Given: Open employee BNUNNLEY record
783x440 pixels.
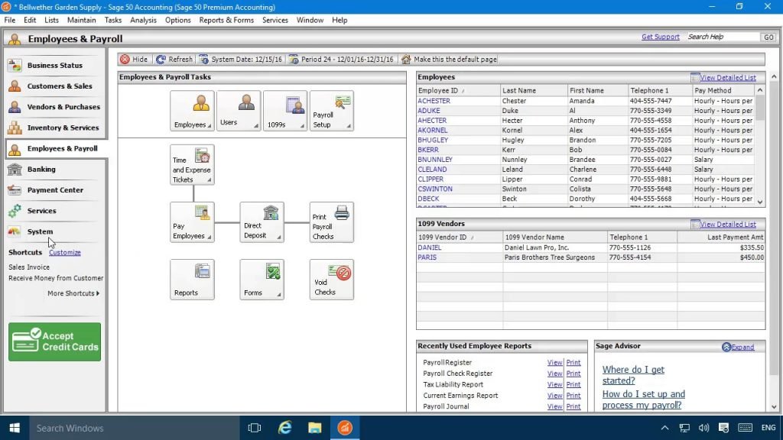Looking at the screenshot, I should pos(435,160).
